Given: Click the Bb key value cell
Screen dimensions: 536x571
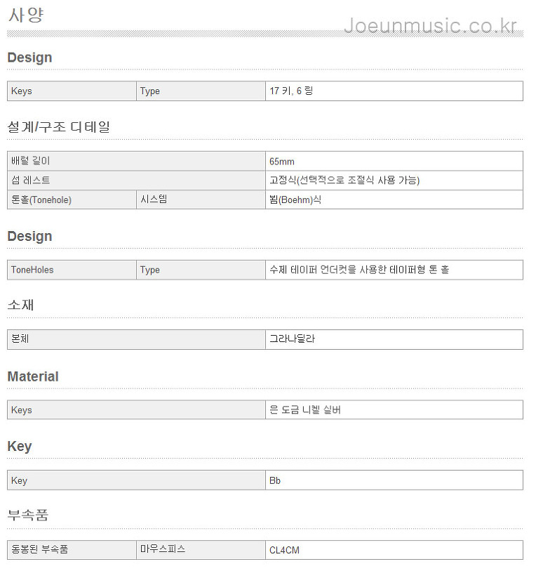Looking at the screenshot, I should 394,480.
